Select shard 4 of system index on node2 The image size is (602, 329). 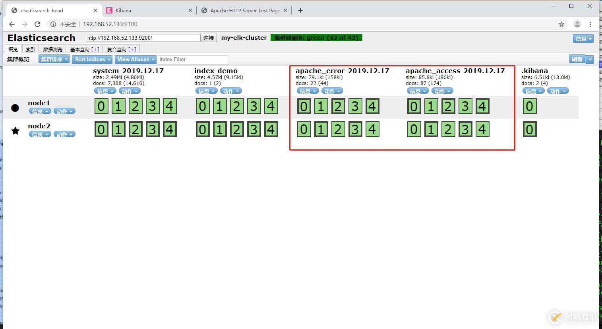[170, 130]
